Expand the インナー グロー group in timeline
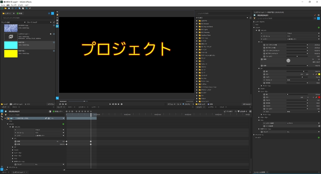The image size is (321, 174). pyautogui.click(x=13, y=153)
